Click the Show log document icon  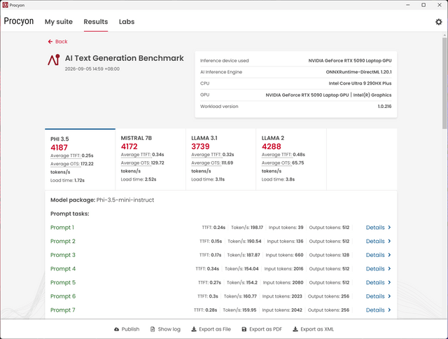point(153,329)
